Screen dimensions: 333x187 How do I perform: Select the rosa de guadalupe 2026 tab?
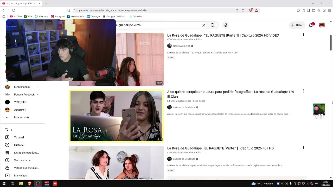[21, 3]
